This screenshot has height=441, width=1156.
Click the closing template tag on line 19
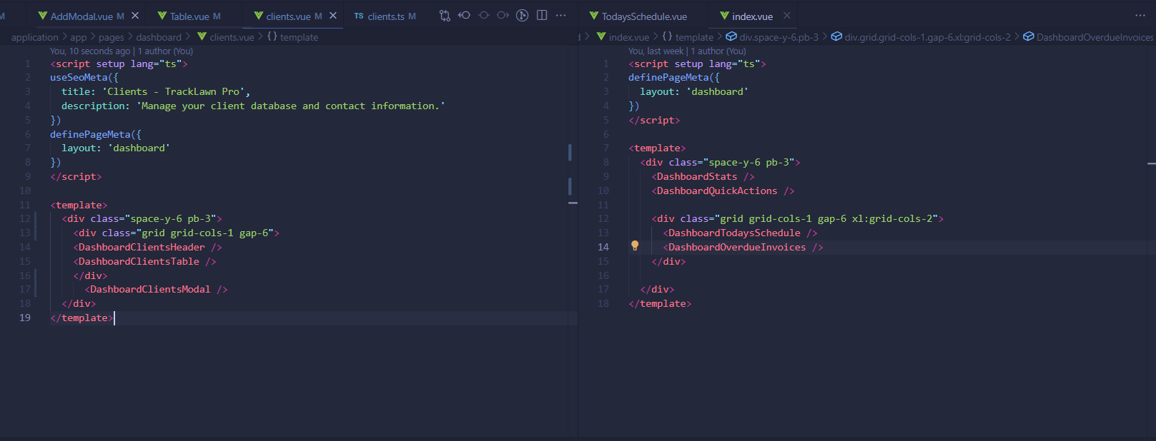point(81,318)
